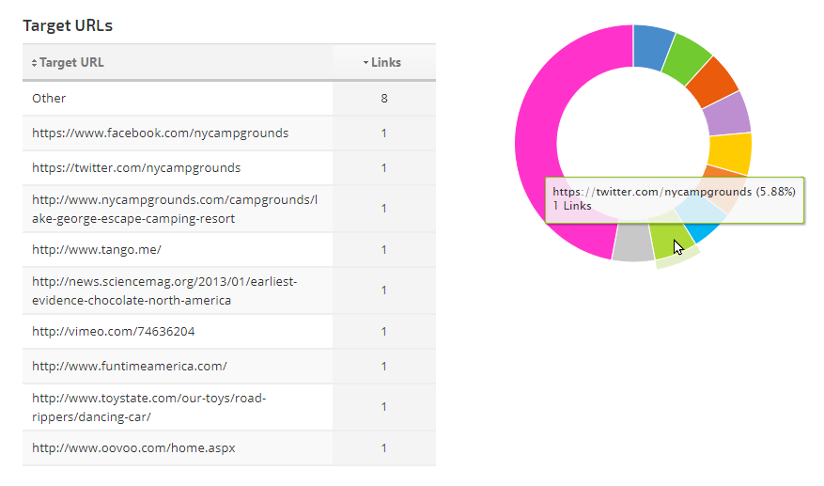Select the blue donut chart segment
The height and width of the screenshot is (486, 824).
tap(651, 47)
